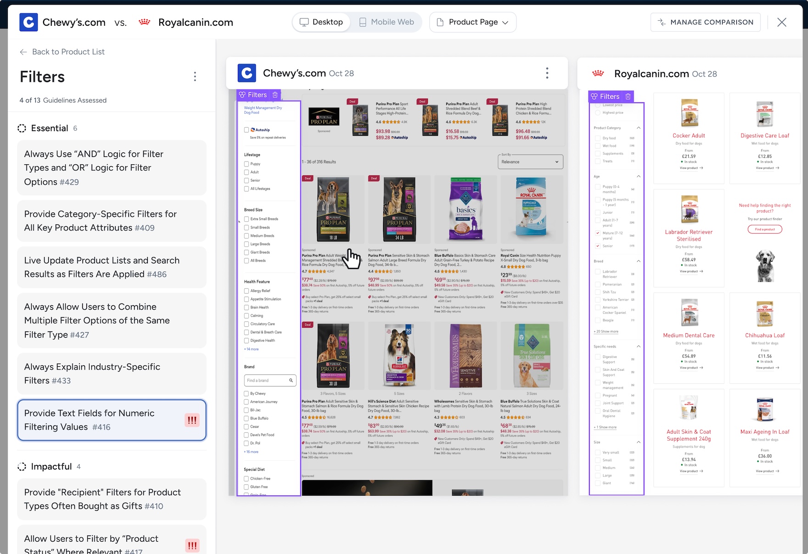The height and width of the screenshot is (554, 808).
Task: Collapse the Product Category section chevron
Action: (x=638, y=128)
